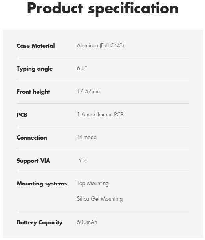Select the Mounting systems label
This screenshot has width=205, height=240.
tap(42, 184)
